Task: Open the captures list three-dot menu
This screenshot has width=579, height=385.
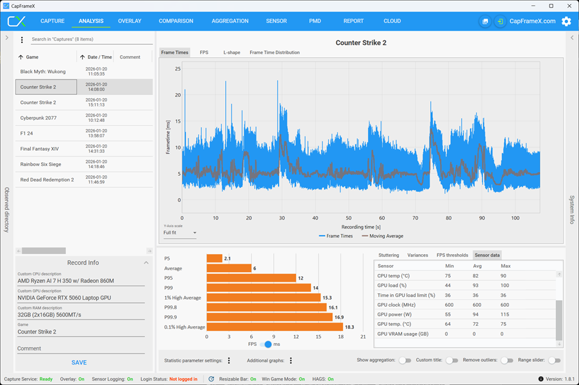Action: coord(22,40)
